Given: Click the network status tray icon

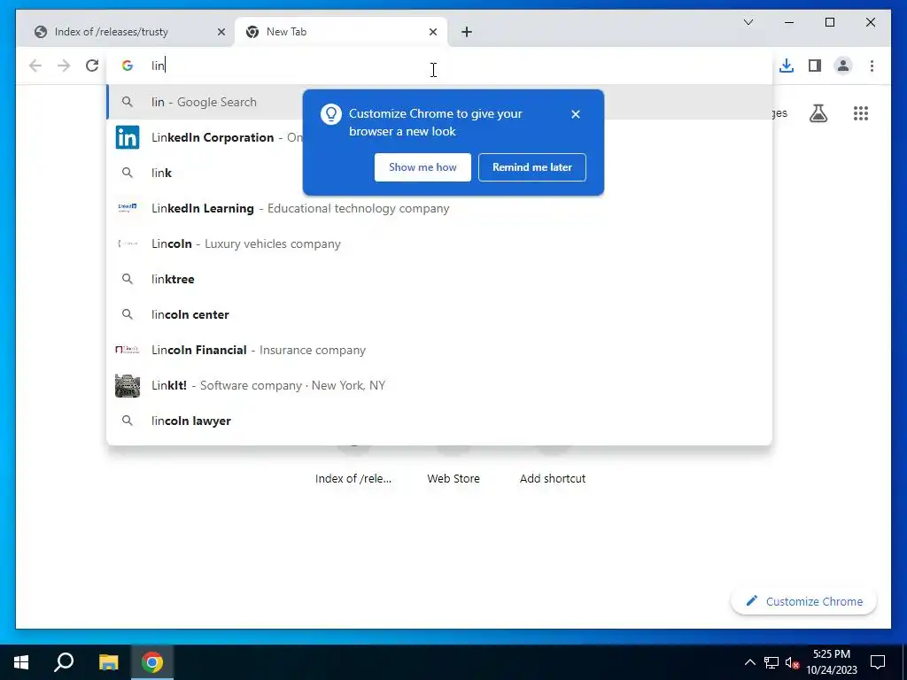Looking at the screenshot, I should tap(771, 662).
